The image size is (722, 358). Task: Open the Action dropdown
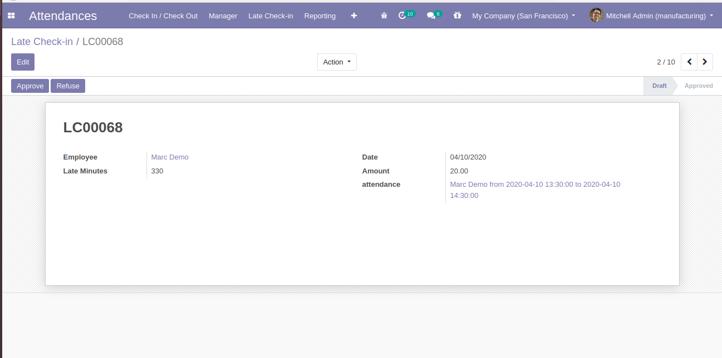pyautogui.click(x=337, y=62)
